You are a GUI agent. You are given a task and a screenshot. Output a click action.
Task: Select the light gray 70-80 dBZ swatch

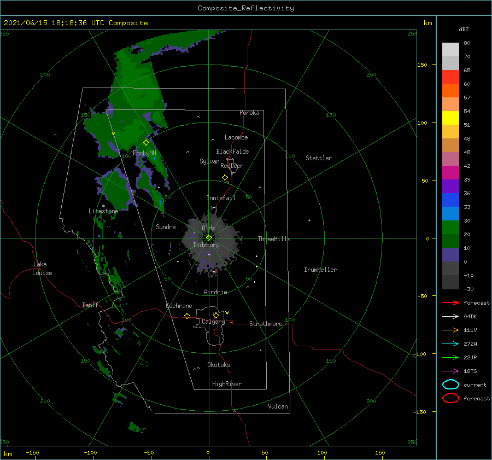[450, 50]
